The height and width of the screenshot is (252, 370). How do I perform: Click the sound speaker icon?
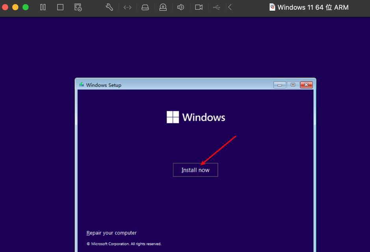[180, 7]
